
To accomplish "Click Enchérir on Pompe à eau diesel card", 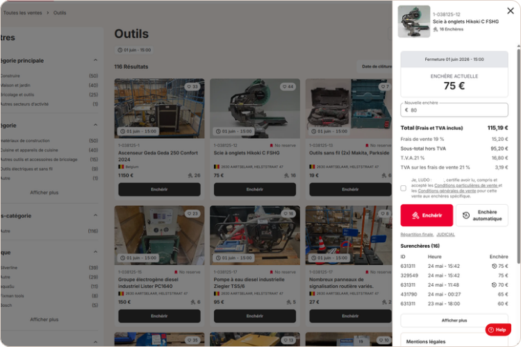I will tap(255, 316).
